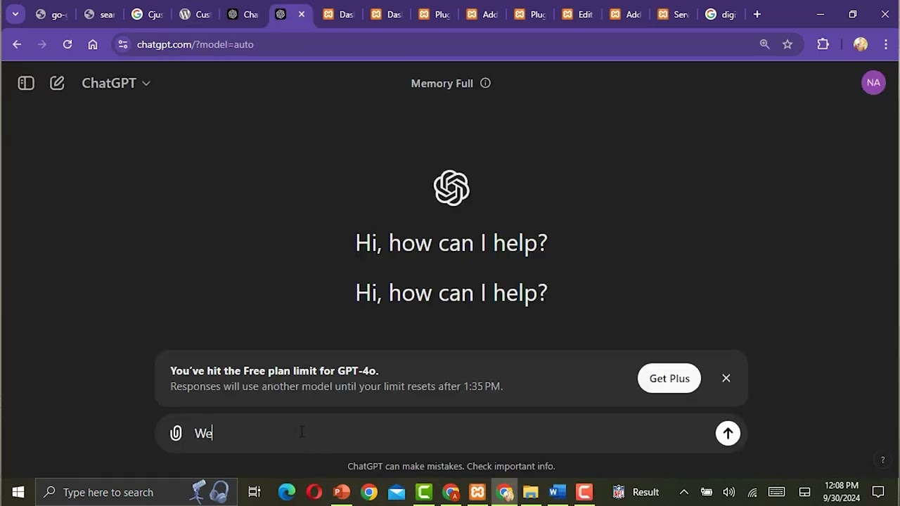900x506 pixels.
Task: Open the NA profile avatar menu
Action: [873, 82]
